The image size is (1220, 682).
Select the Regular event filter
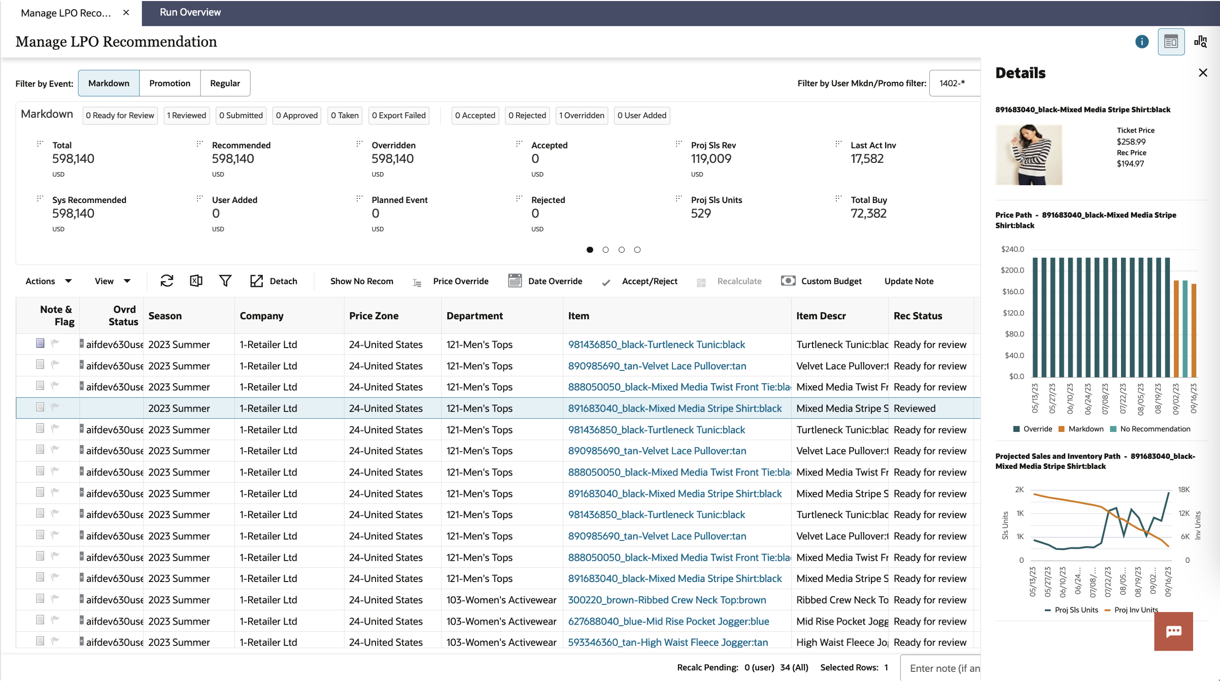(225, 83)
